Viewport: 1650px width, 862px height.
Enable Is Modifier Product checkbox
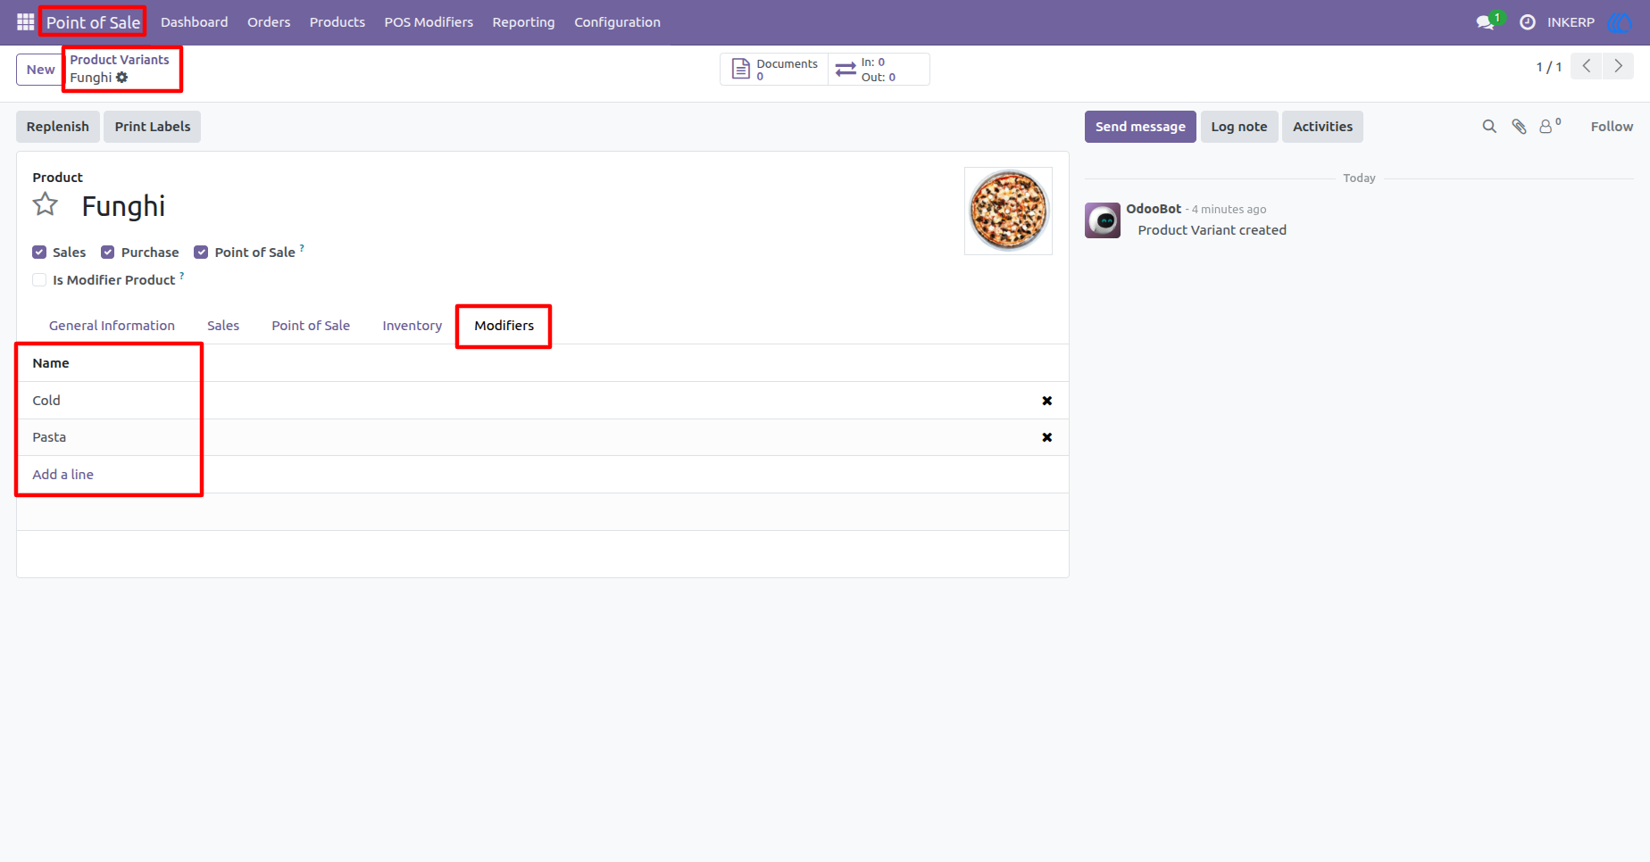[39, 280]
